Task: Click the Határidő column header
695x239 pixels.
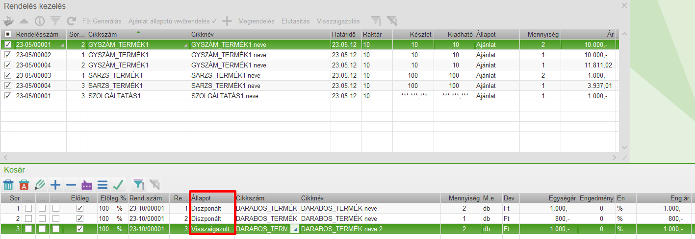Action: pyautogui.click(x=346, y=34)
